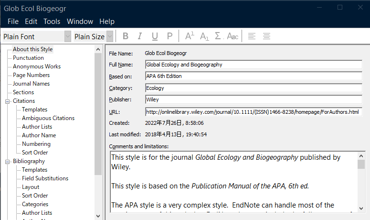Open Plain Size dropdown
Image resolution: width=370 pixels, height=220 pixels.
coord(110,37)
